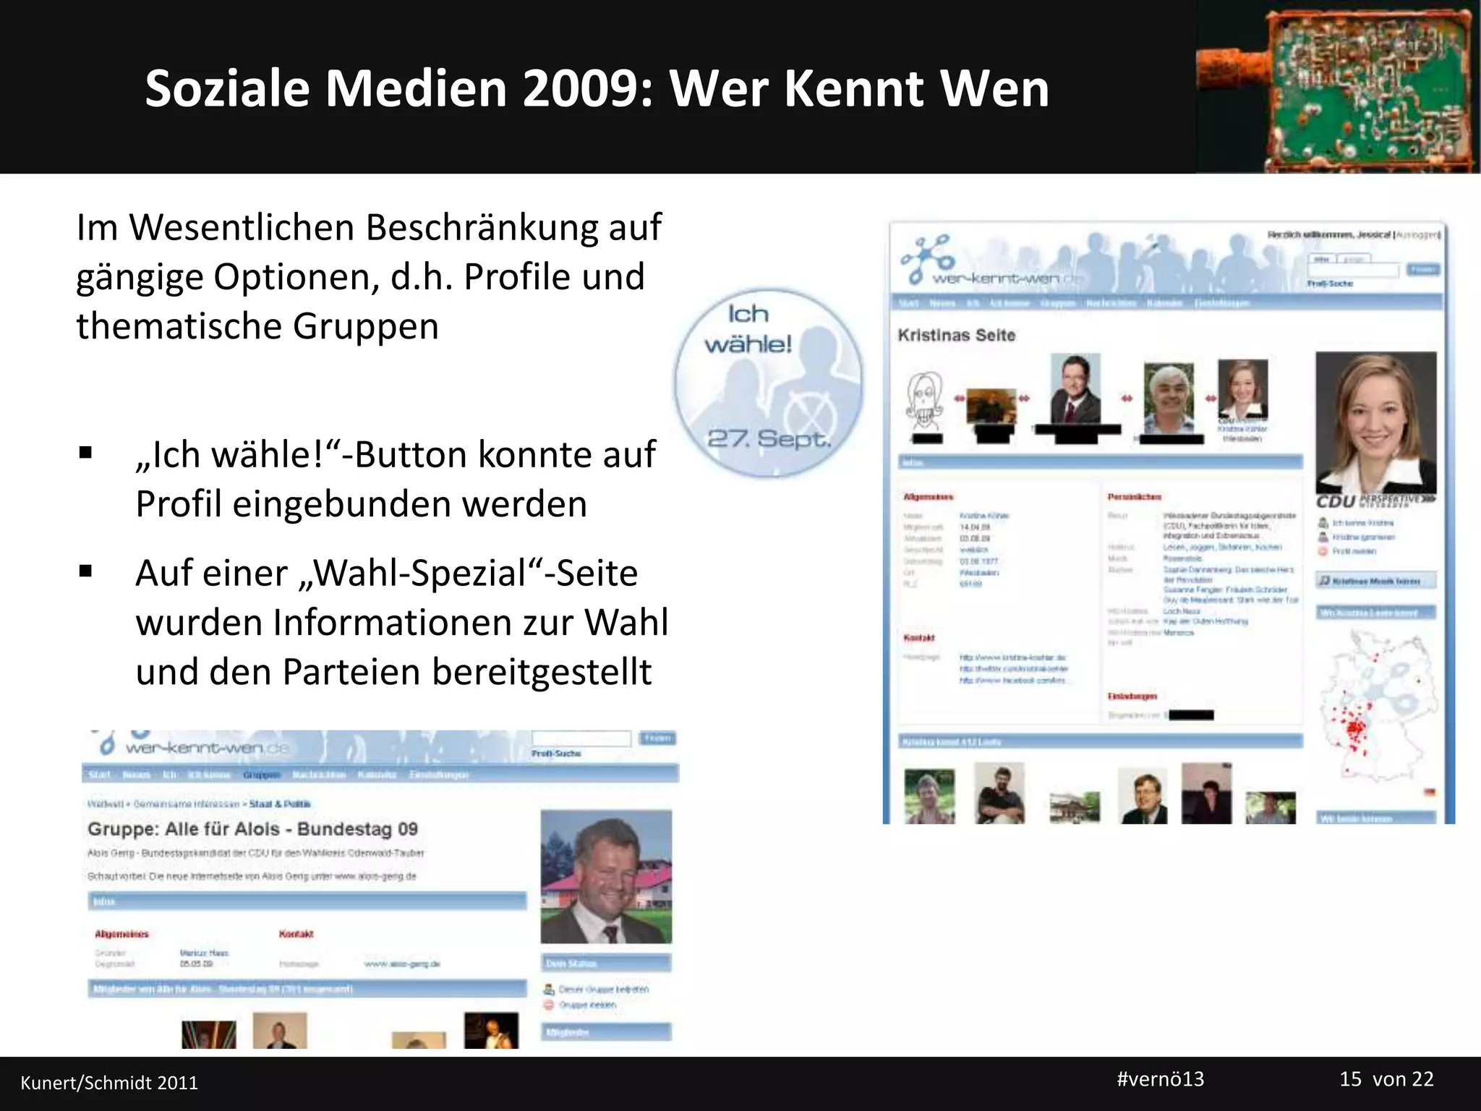Click the man in suit with red tie thumbnail
The image size is (1481, 1111).
click(1075, 388)
